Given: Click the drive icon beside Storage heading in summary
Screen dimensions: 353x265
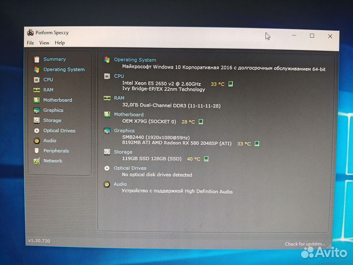Looking at the screenshot, I should [x=107, y=152].
